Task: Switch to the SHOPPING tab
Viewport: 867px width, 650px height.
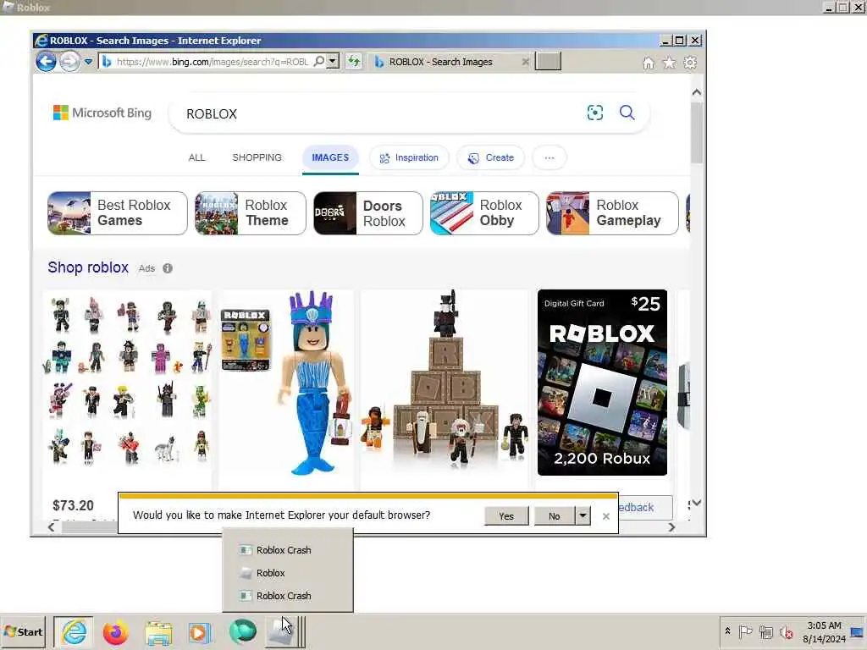Action: 257,157
